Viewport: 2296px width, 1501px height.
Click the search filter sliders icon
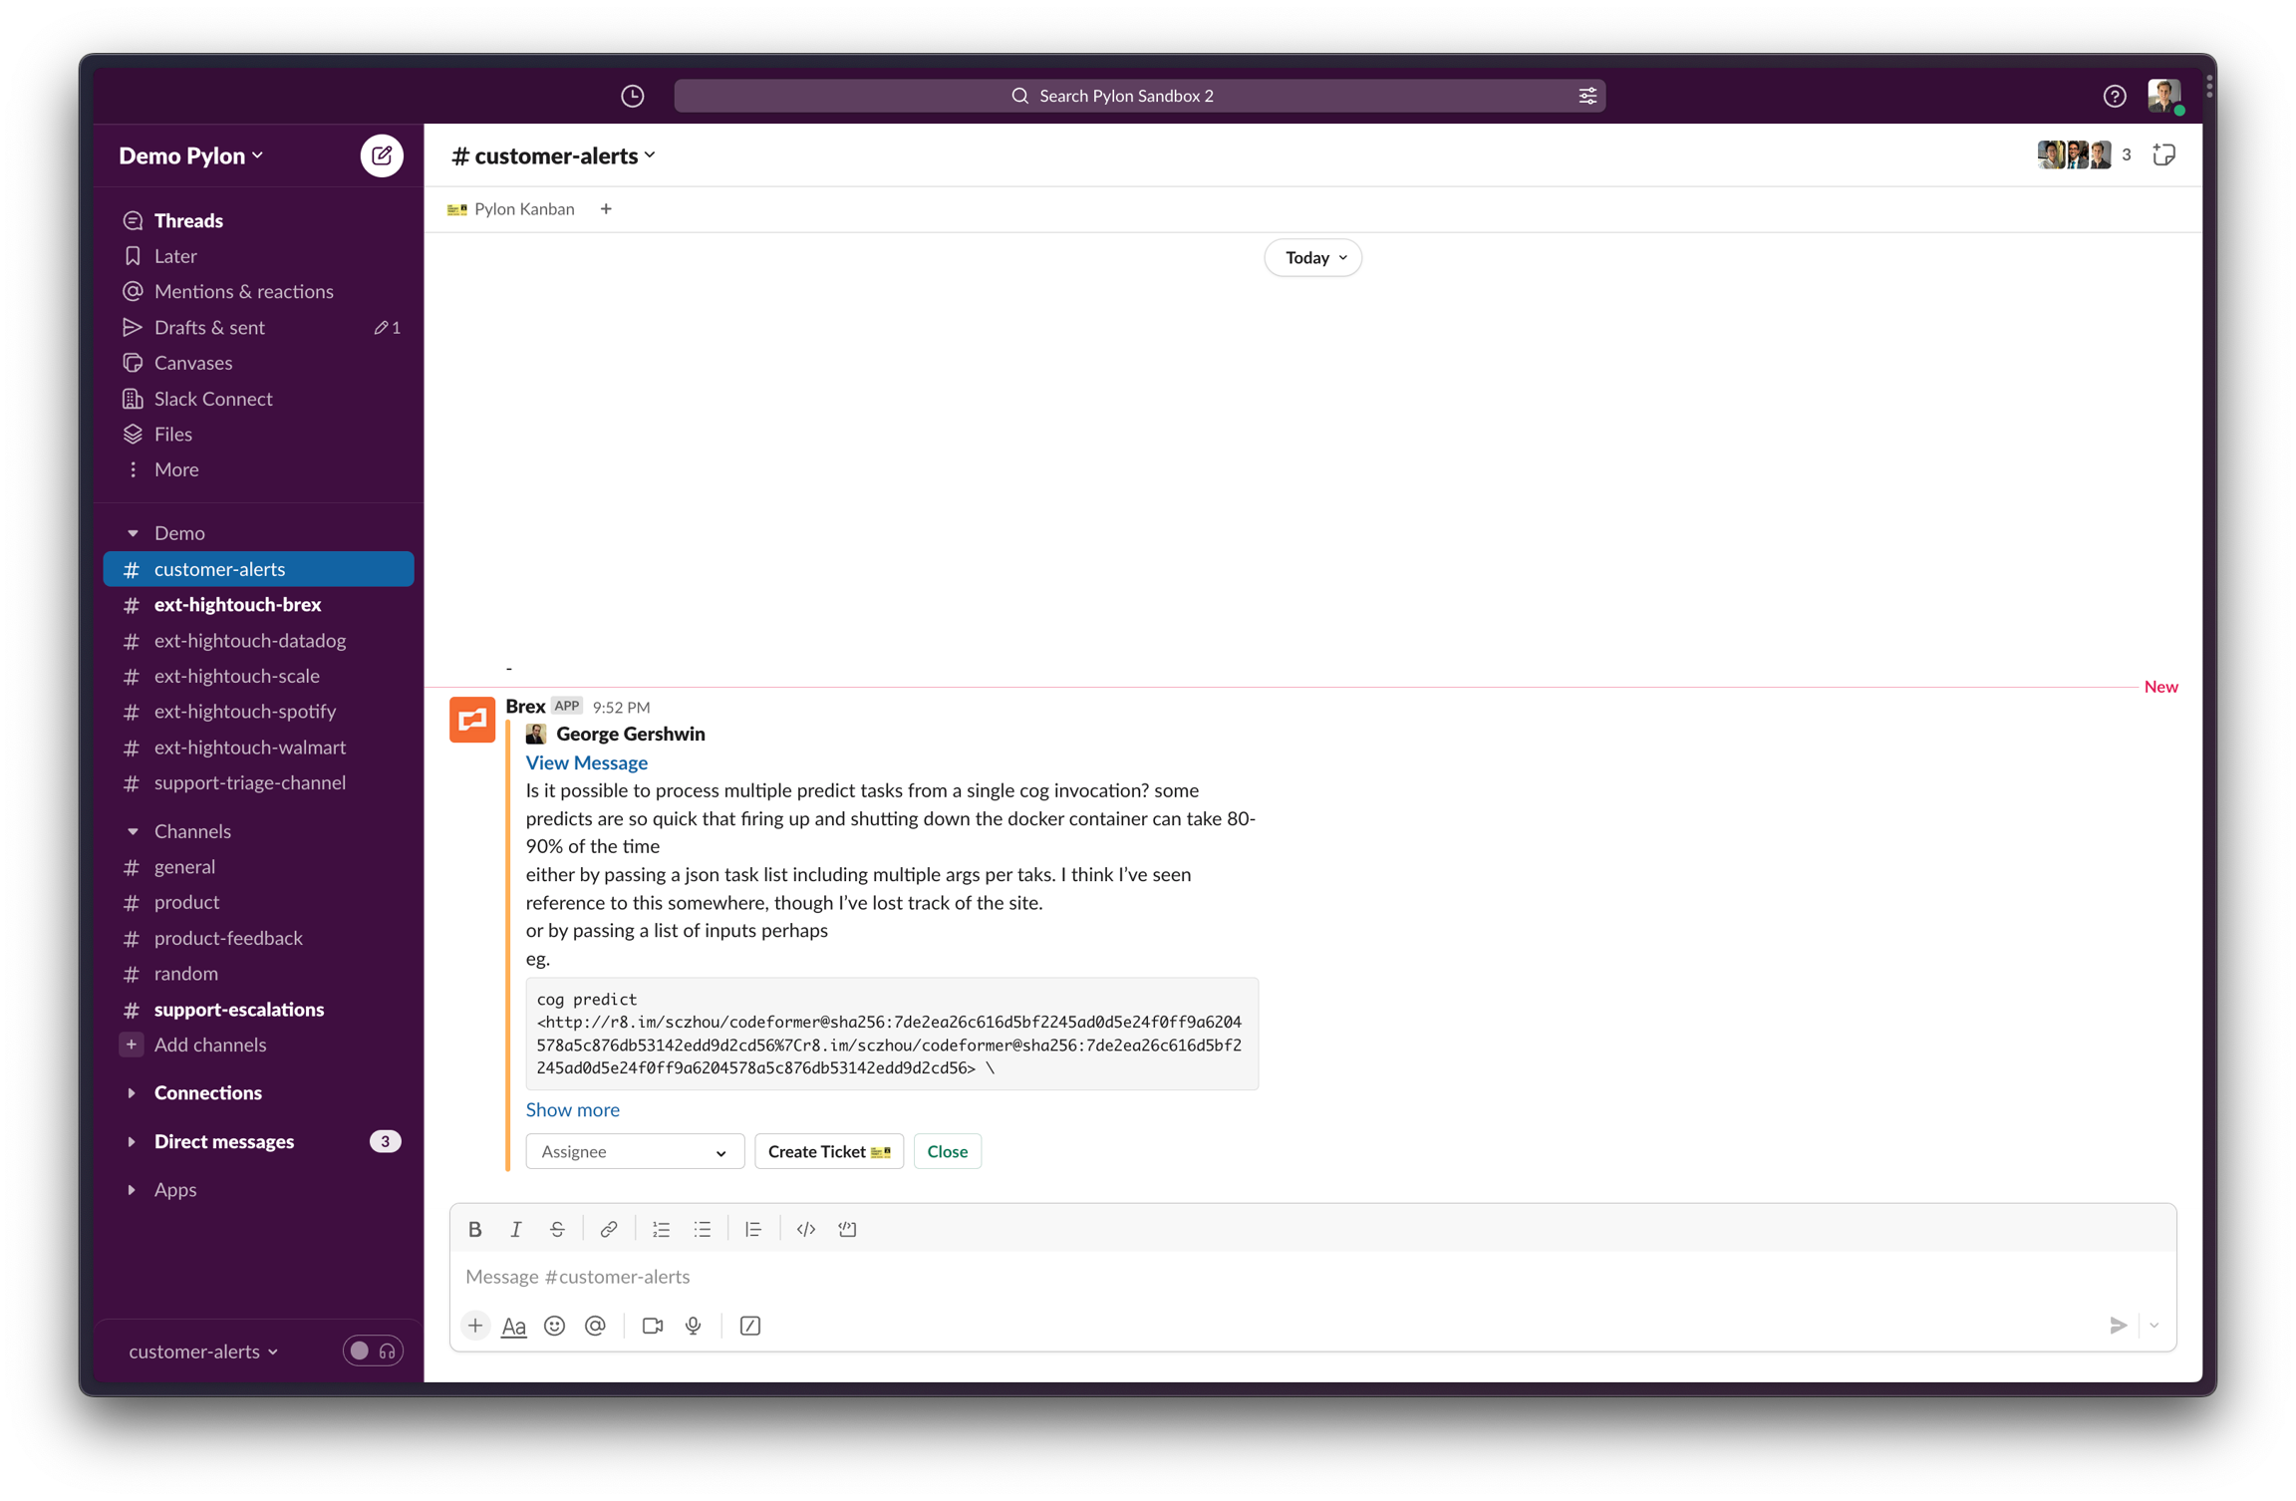tap(1587, 96)
